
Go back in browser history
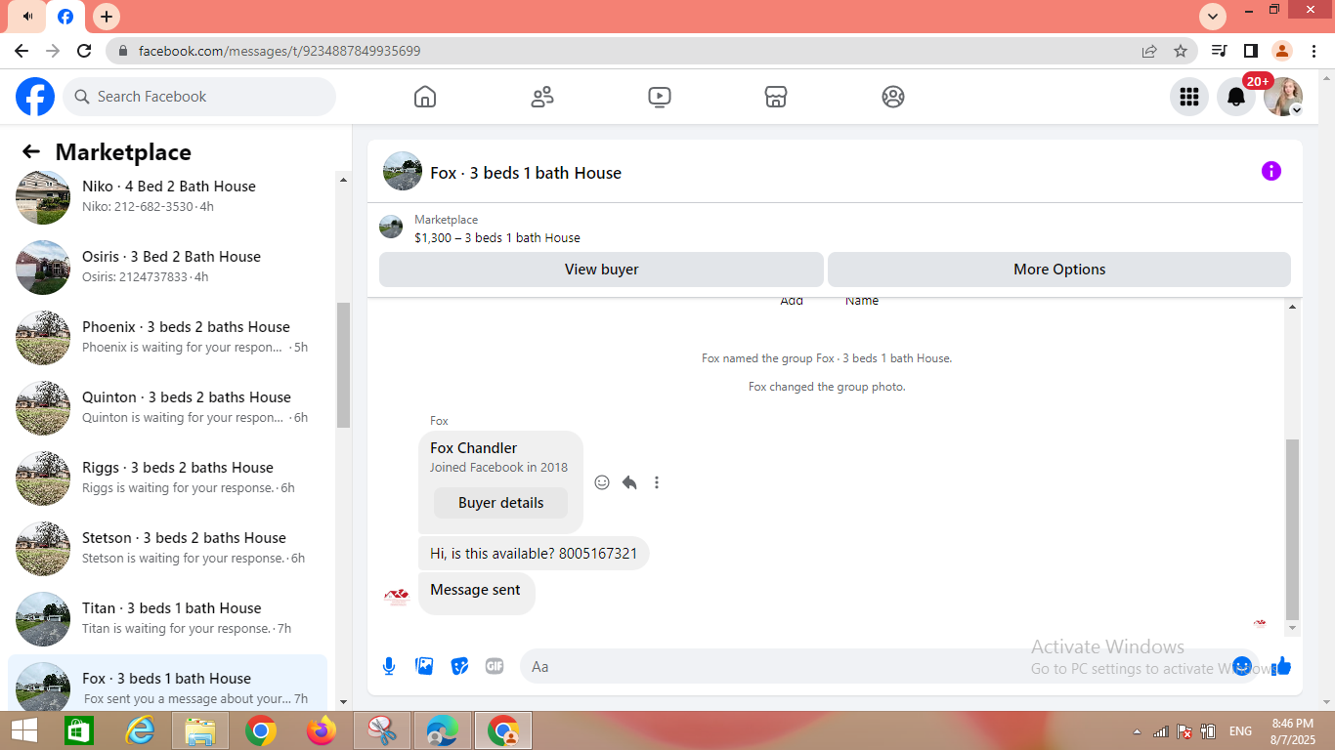[x=22, y=51]
